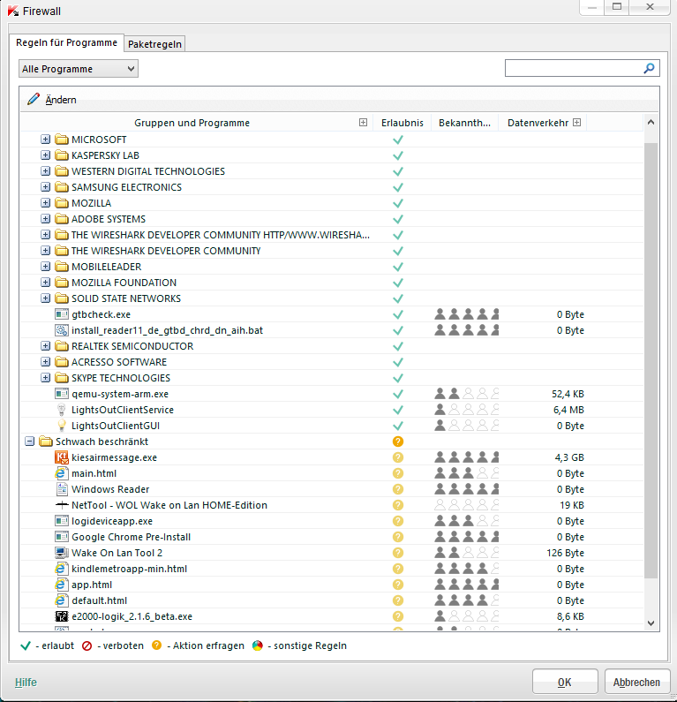Expand the MOBILELEADER group
Viewport: 677px width, 702px height.
(45, 267)
